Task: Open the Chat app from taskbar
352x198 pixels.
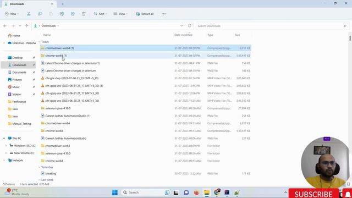Action: click(x=186, y=193)
